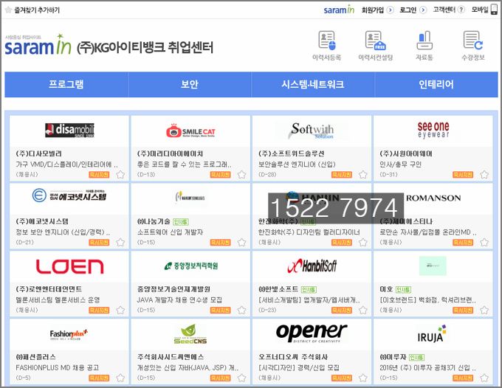This screenshot has height=388, width=502.
Task: Switch to the 보안 tab
Action: [190, 84]
